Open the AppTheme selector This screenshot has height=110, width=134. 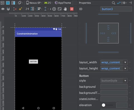pos(63,3)
